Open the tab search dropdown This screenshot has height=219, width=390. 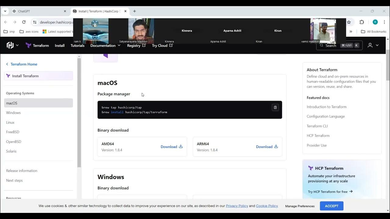pyautogui.click(x=5, y=11)
